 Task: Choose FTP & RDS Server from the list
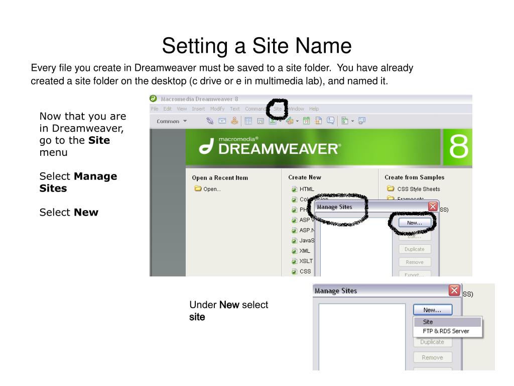(447, 331)
